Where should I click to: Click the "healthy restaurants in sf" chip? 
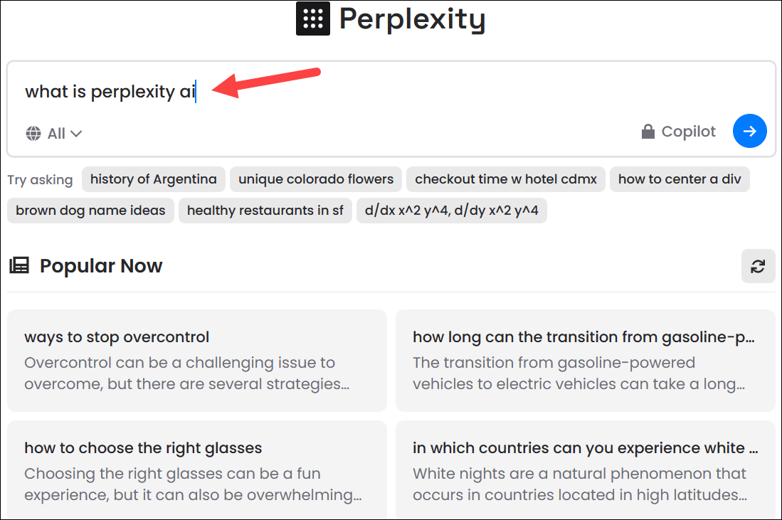coord(265,210)
